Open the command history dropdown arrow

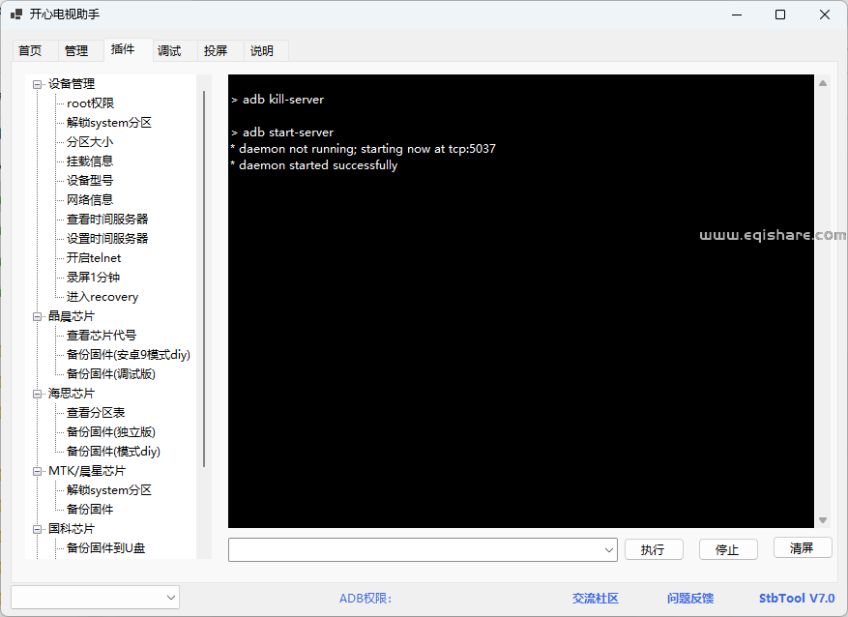tap(609, 549)
